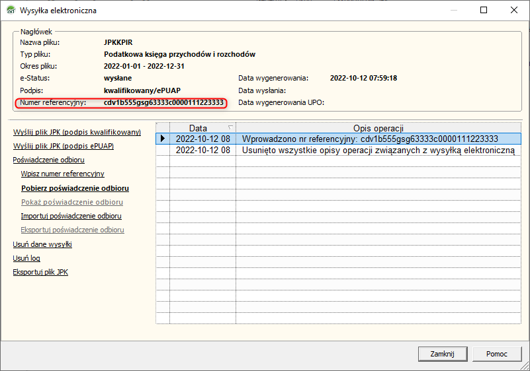Click Wyślij plik JPK (podpis ePUAP)
Image resolution: width=530 pixels, height=371 pixels.
click(x=64, y=146)
